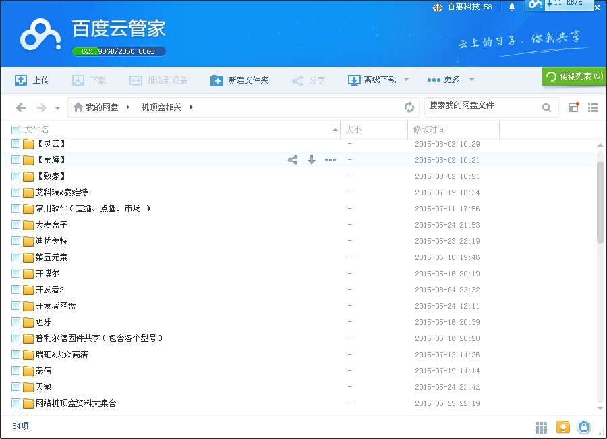
Task: Click the orange upload icon in status bar
Action: pyautogui.click(x=563, y=427)
